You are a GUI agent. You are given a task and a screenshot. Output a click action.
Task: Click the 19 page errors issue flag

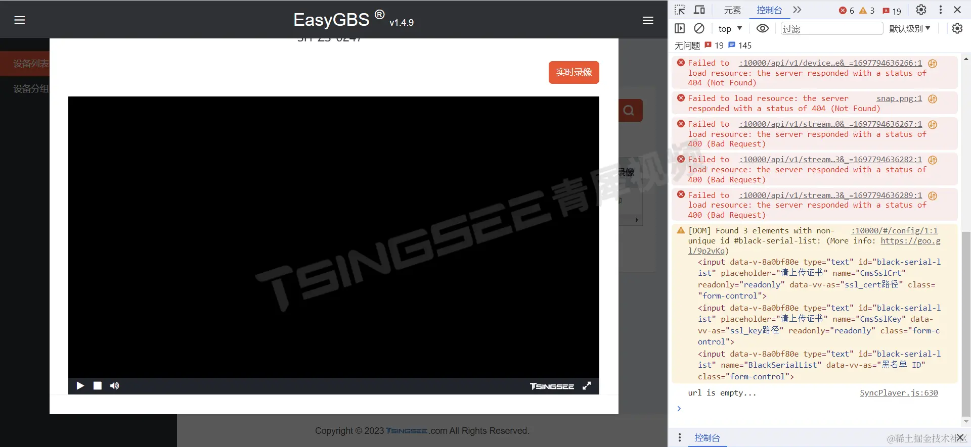tap(715, 45)
